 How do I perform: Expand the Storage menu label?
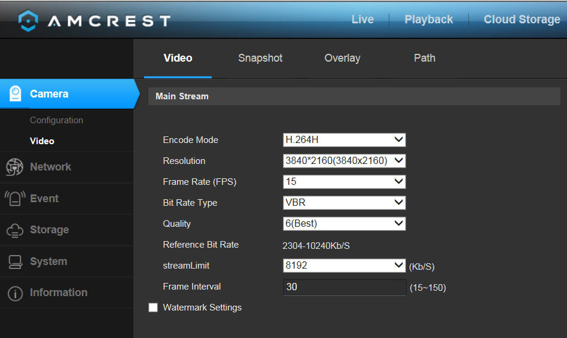[x=49, y=230]
